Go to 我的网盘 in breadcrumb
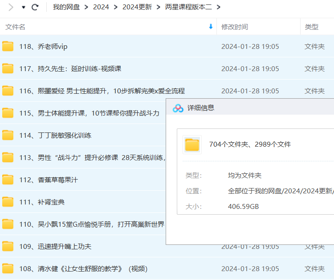 pos(66,7)
